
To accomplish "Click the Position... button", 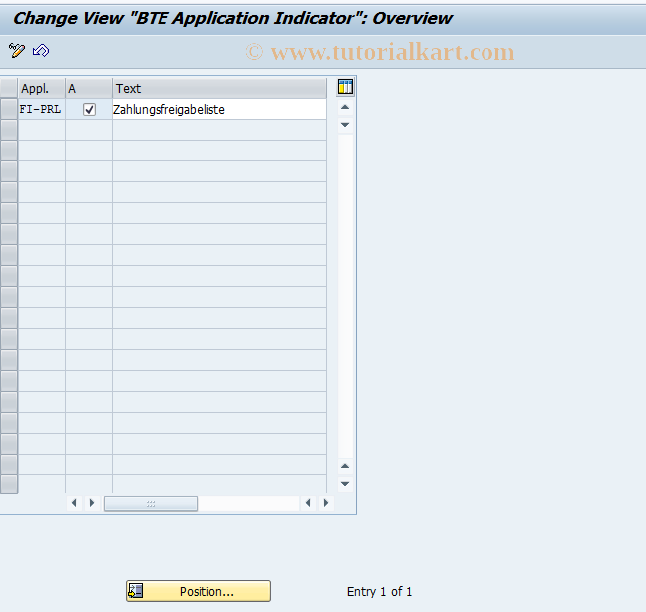I will click(x=198, y=591).
